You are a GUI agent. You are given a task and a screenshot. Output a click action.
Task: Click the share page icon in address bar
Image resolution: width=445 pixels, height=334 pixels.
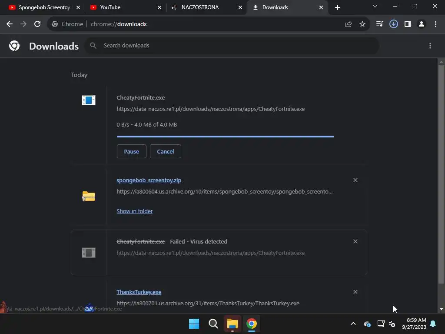pyautogui.click(x=349, y=24)
